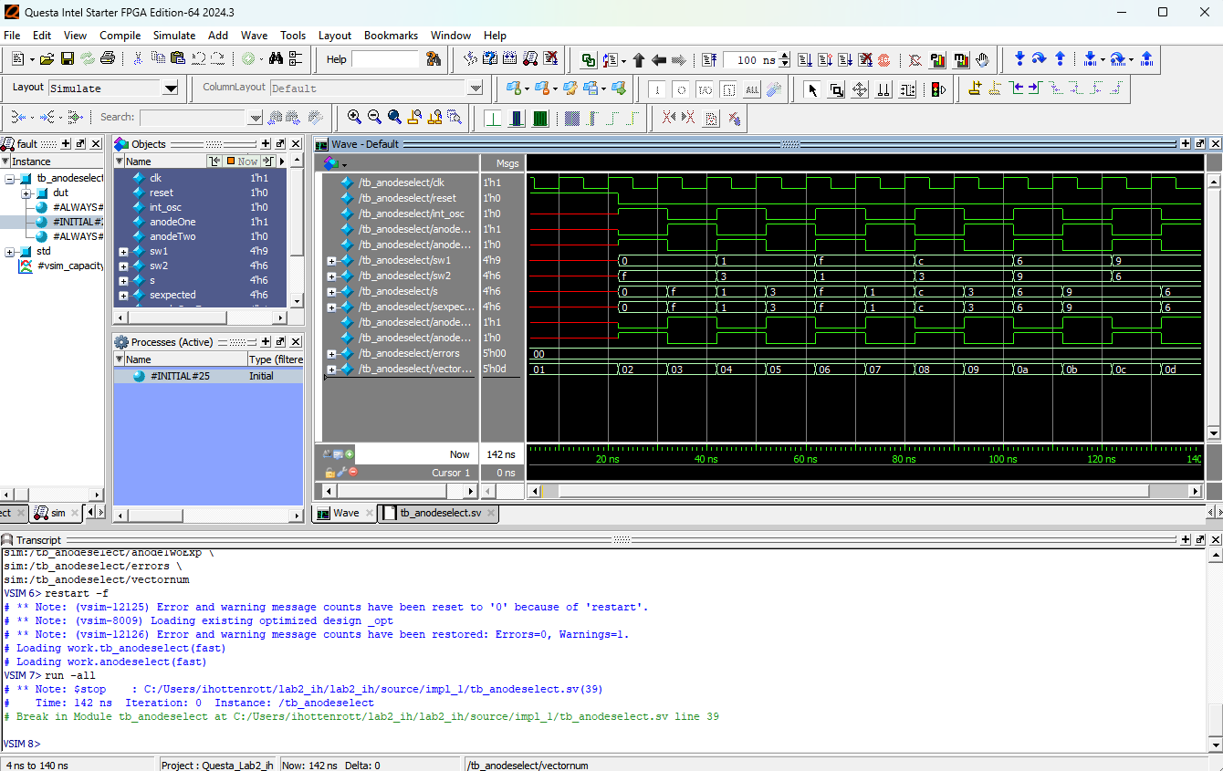
Task: Click the Break simulation hand icon
Action: point(982,60)
